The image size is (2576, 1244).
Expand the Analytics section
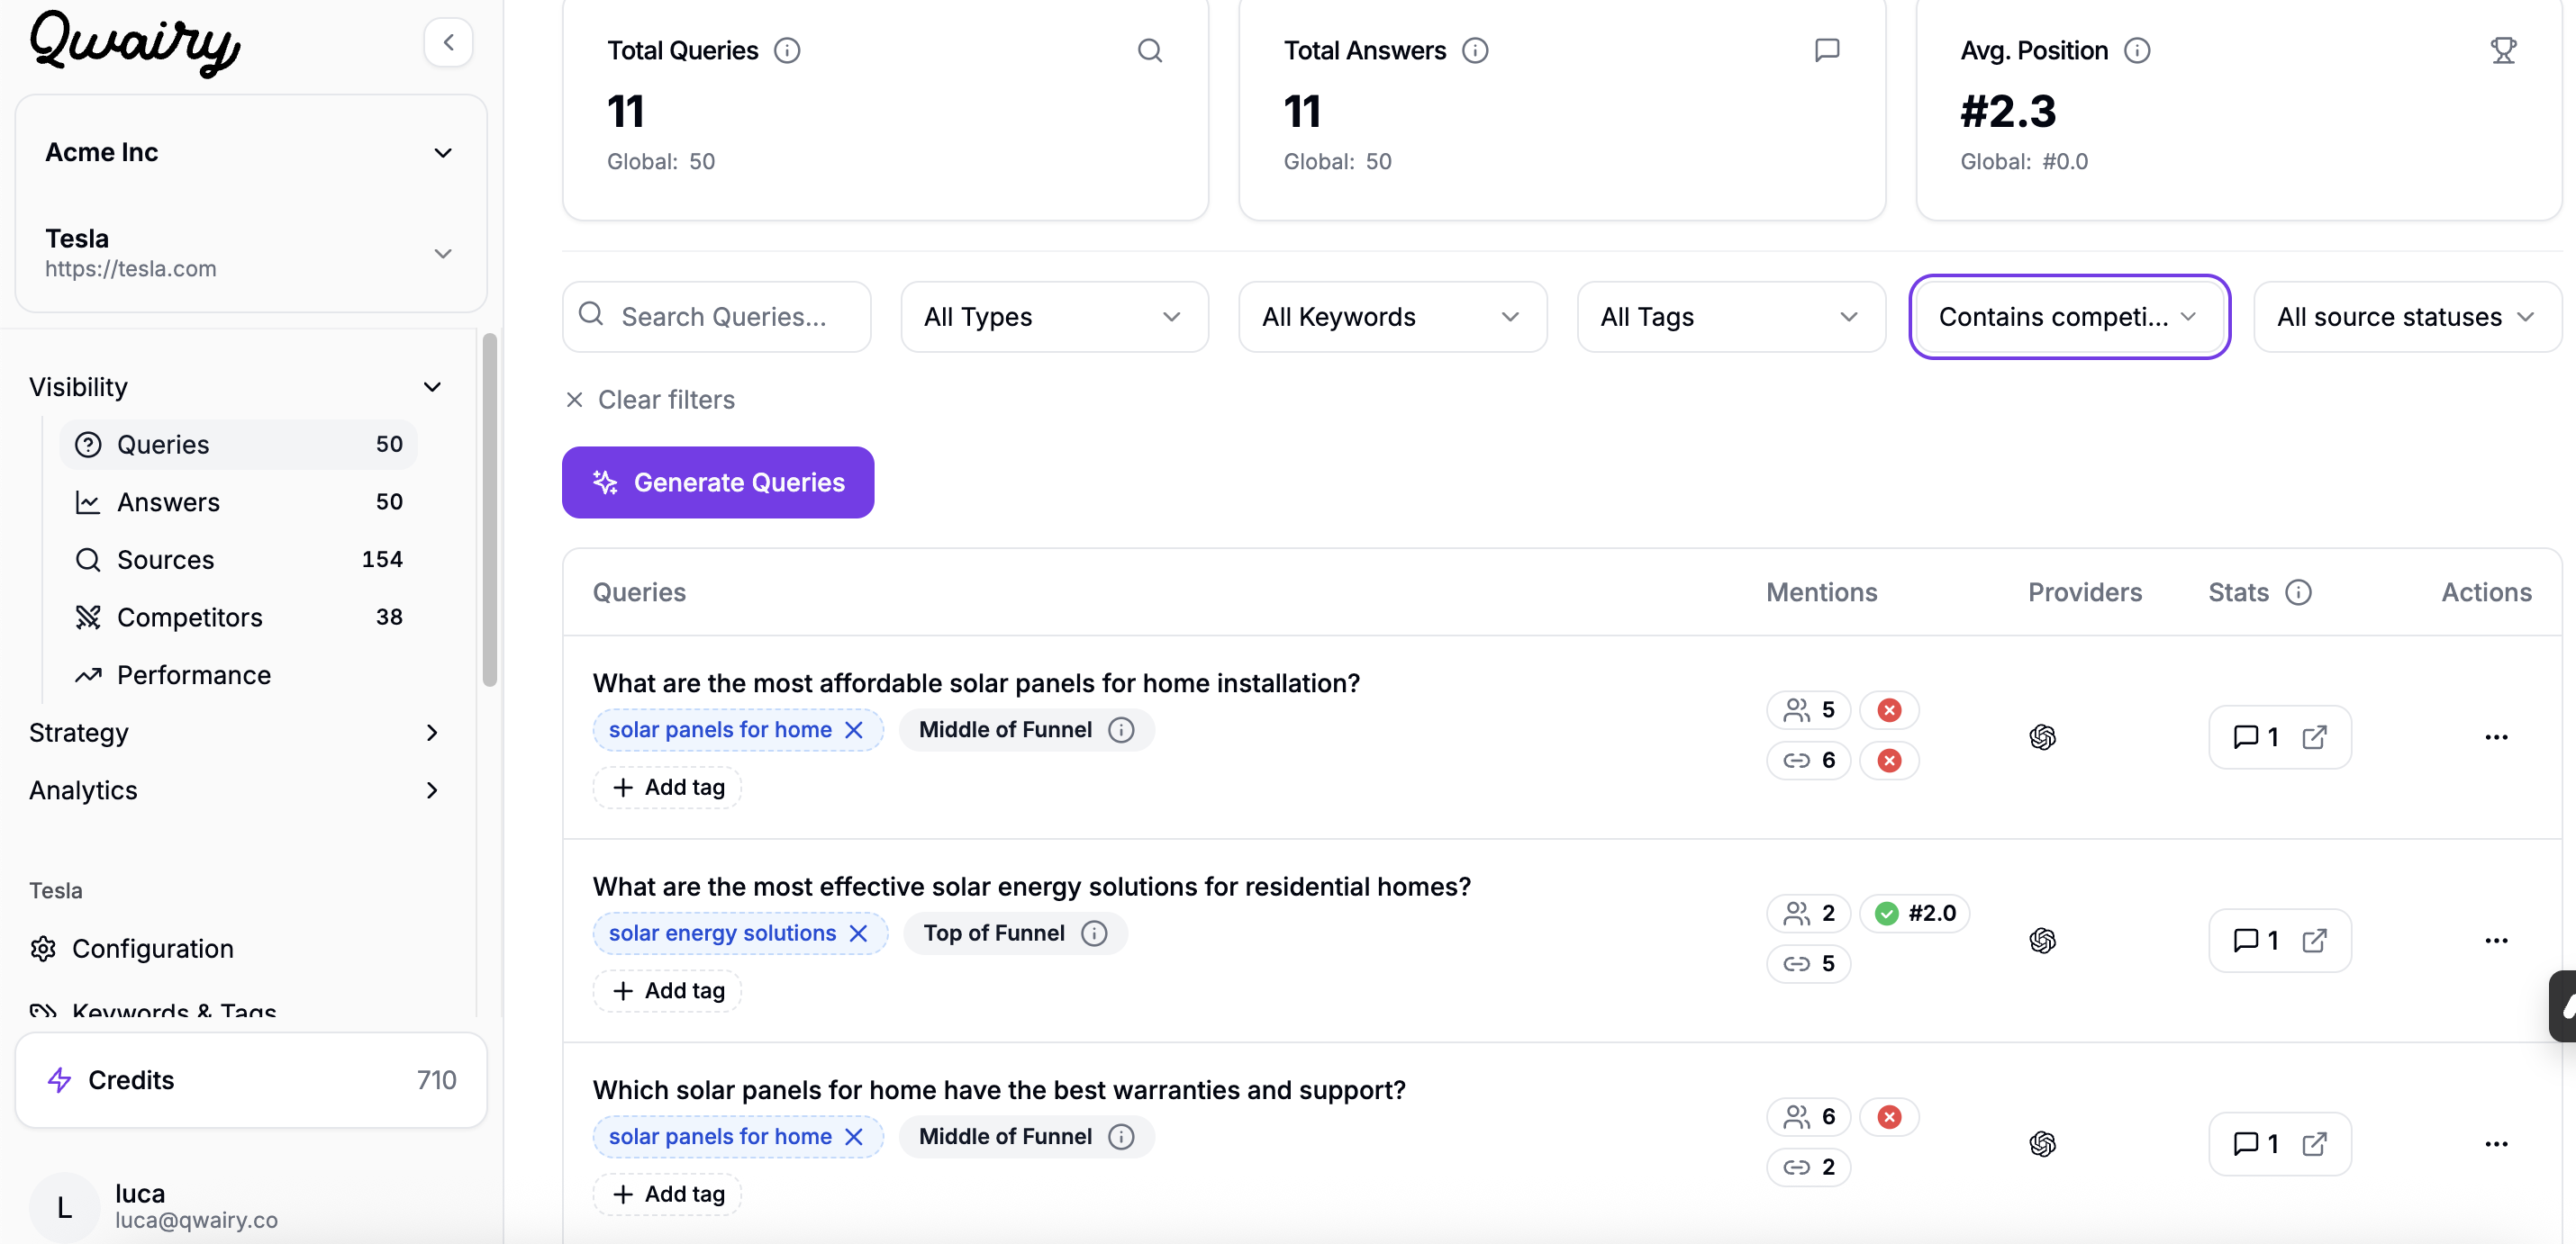pos(235,790)
